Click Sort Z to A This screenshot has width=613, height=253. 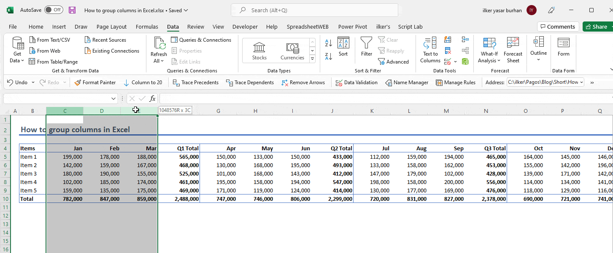tap(328, 56)
